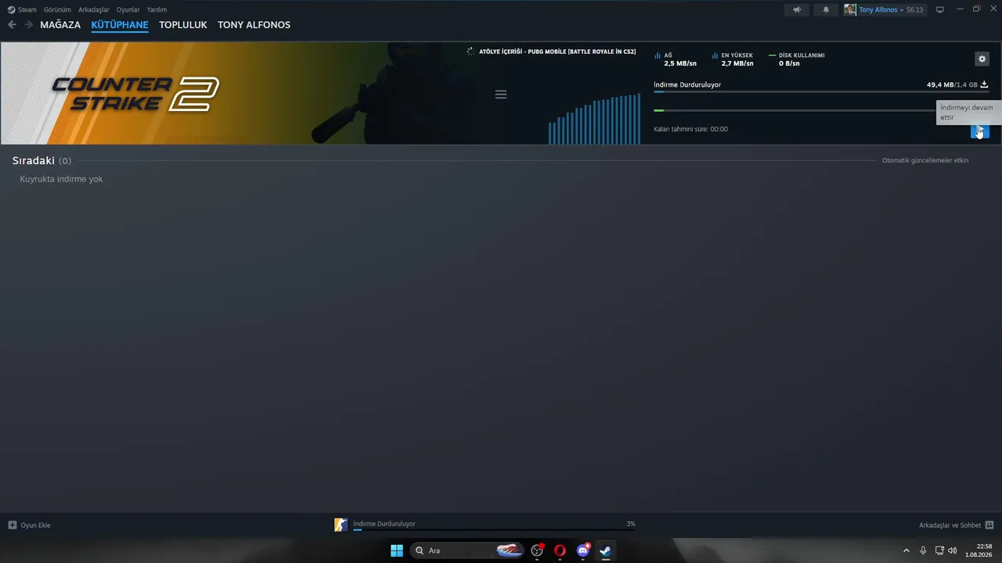Click the Steam taskbar icon
Image resolution: width=1002 pixels, height=563 pixels.
605,550
